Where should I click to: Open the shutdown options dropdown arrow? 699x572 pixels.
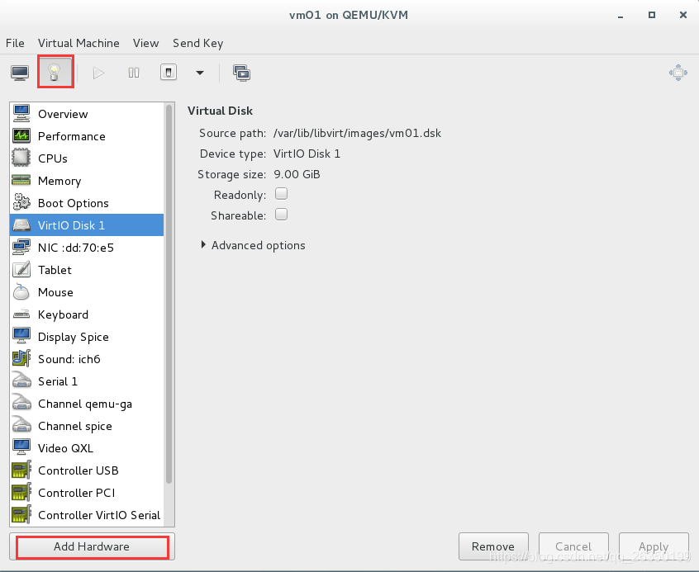tap(200, 73)
